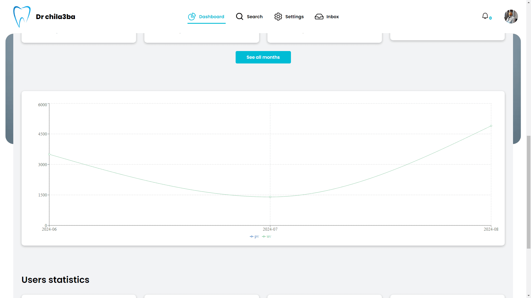
Task: Click the tooth logo icon
Action: 22,17
